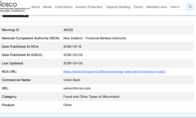Open the Investor Protection menu
The image size is (196, 118).
coord(89,7)
